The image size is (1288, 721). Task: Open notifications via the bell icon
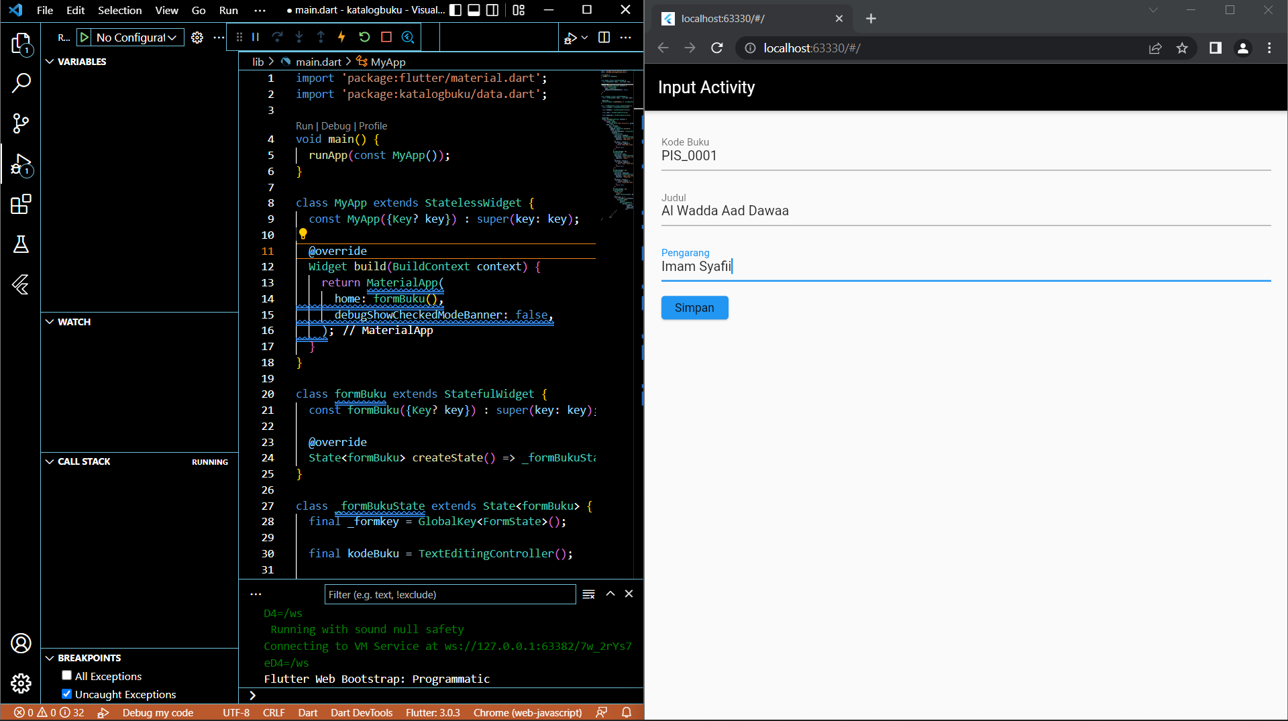click(626, 712)
